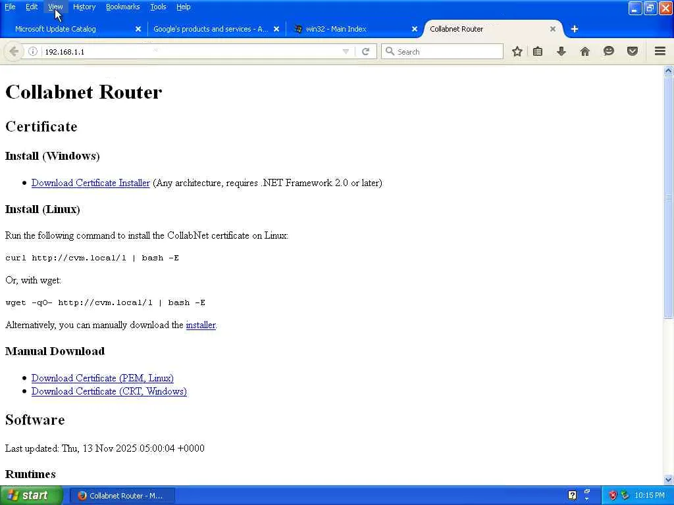Viewport: 674px width, 505px height.
Task: Go back with the back arrow button
Action: (13, 51)
